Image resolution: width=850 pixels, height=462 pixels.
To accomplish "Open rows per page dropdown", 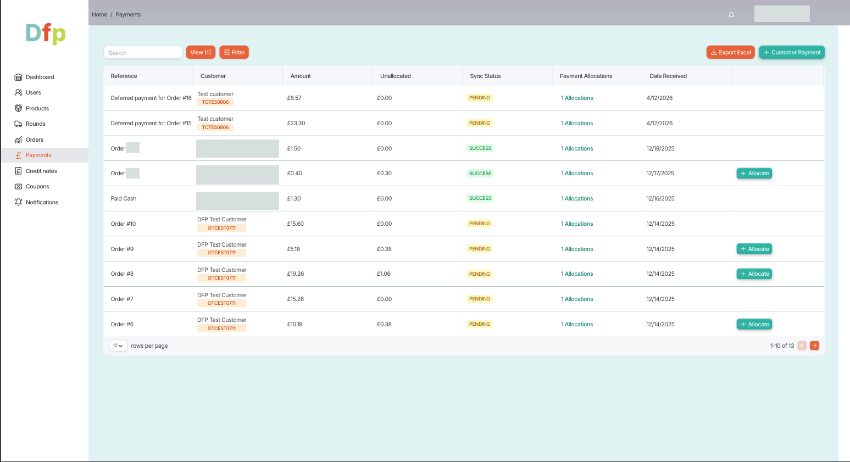I will click(118, 346).
